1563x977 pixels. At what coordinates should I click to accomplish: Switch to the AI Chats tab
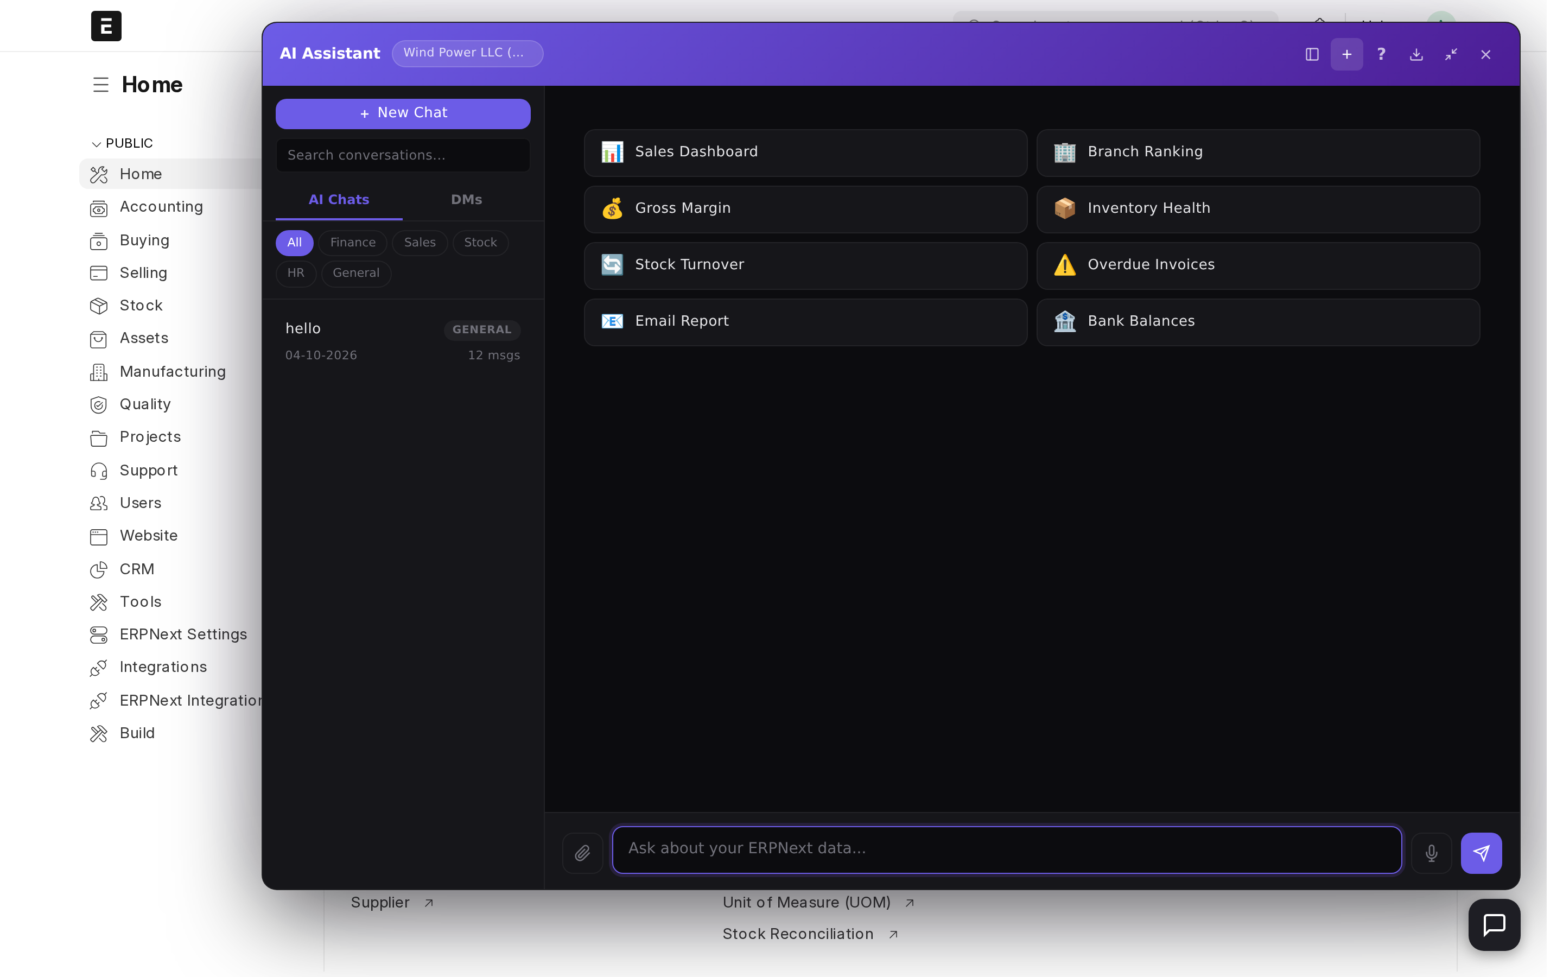pos(339,200)
